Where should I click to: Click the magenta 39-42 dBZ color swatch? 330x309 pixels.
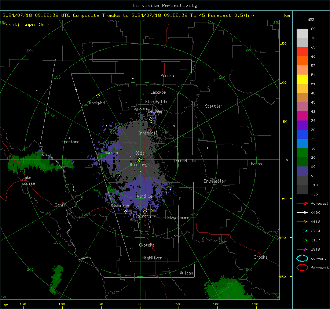tap(302, 116)
